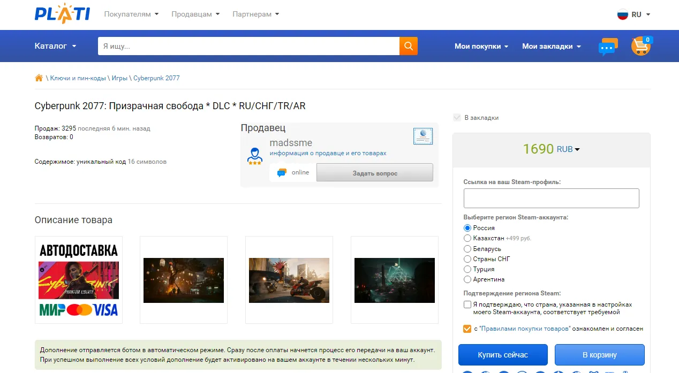This screenshot has height=373, width=679.
Task: Click the seller name madssme
Action: [291, 143]
